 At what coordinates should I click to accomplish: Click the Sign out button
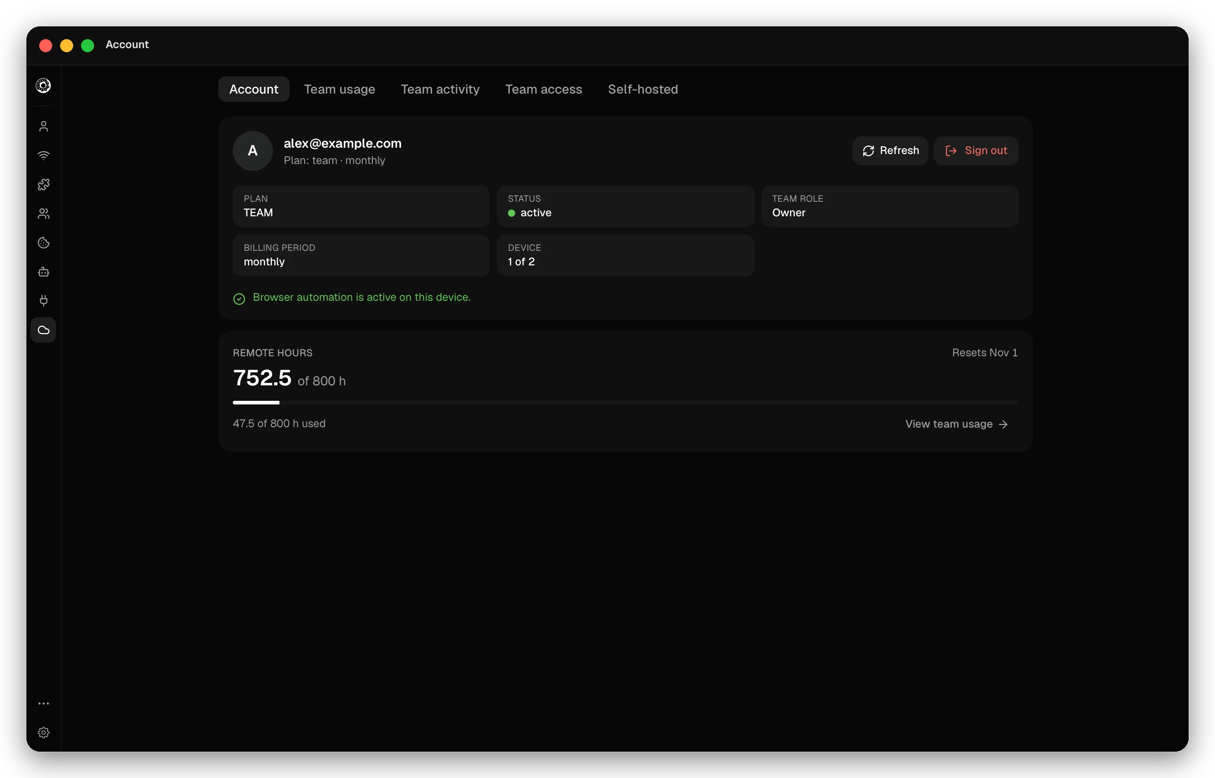pos(975,150)
